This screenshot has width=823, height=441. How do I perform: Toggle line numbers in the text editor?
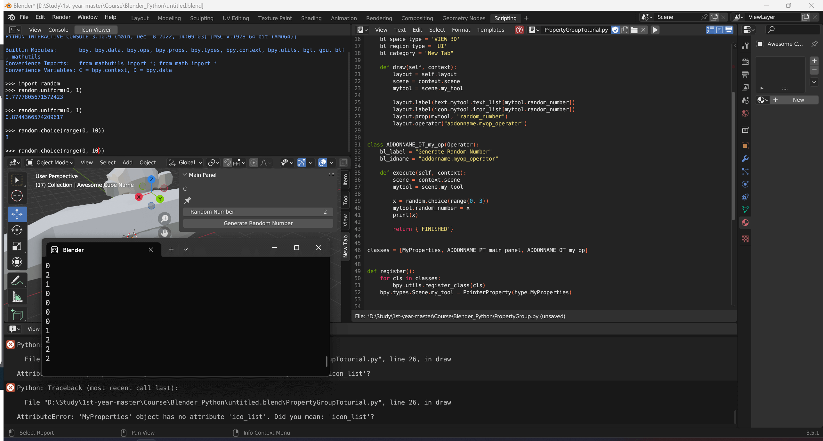[x=710, y=30]
